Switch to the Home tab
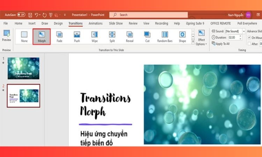 (19, 23)
